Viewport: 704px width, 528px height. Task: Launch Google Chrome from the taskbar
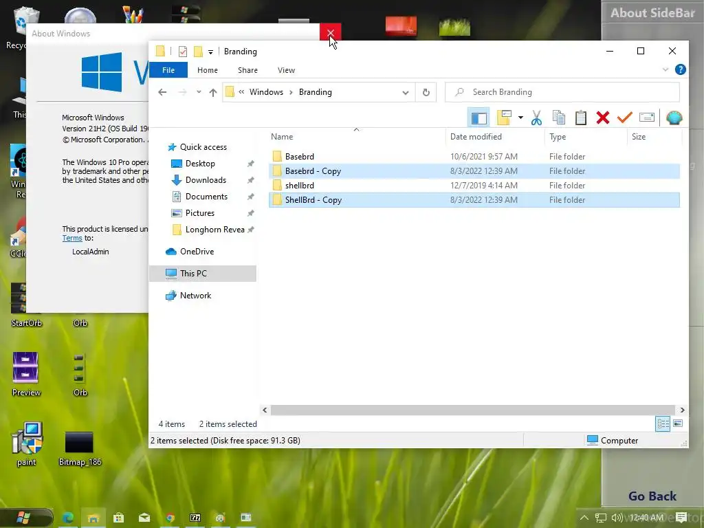[x=170, y=518]
